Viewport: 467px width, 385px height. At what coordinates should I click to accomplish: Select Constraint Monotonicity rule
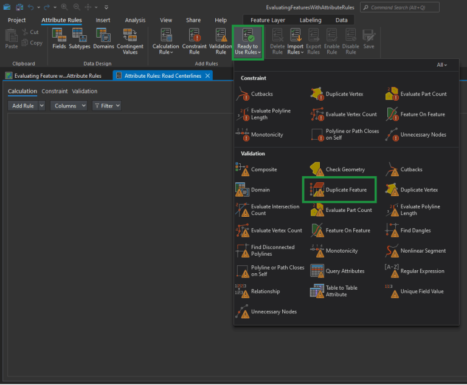click(x=260, y=135)
